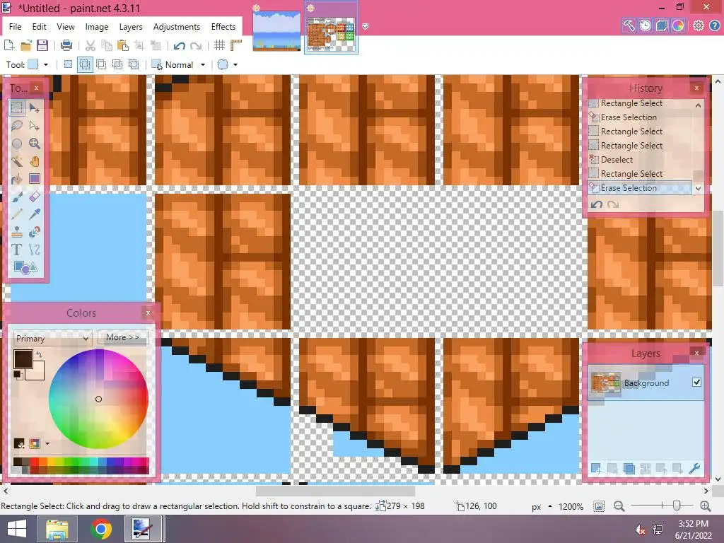Click the Save floppy disk icon
724x543 pixels.
[42, 45]
